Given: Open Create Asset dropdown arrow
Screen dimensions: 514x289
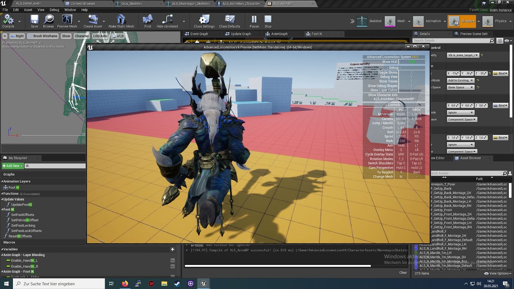Looking at the screenshot, I should pyautogui.click(x=104, y=21).
